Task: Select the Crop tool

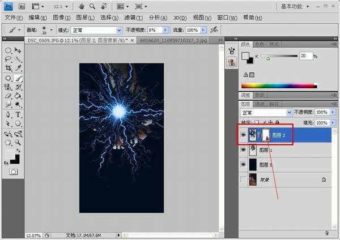Action: 8,68
